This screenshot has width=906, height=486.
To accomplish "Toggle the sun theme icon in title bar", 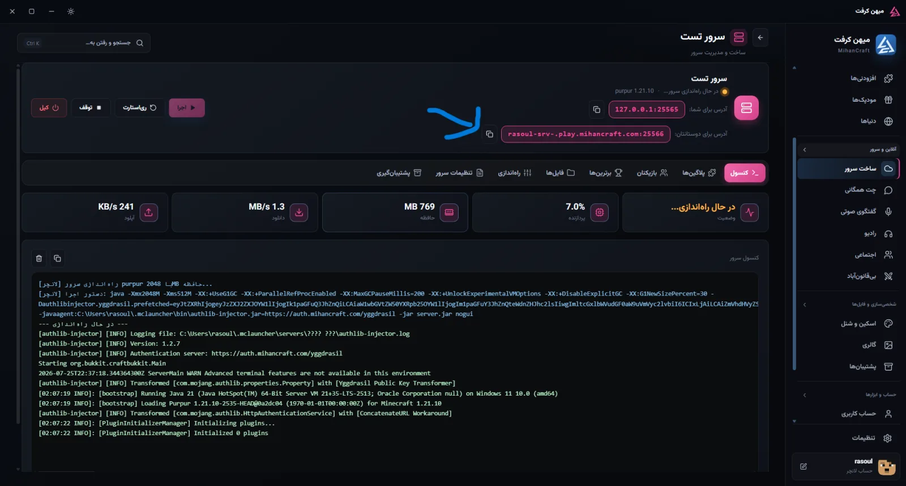I will [x=71, y=11].
